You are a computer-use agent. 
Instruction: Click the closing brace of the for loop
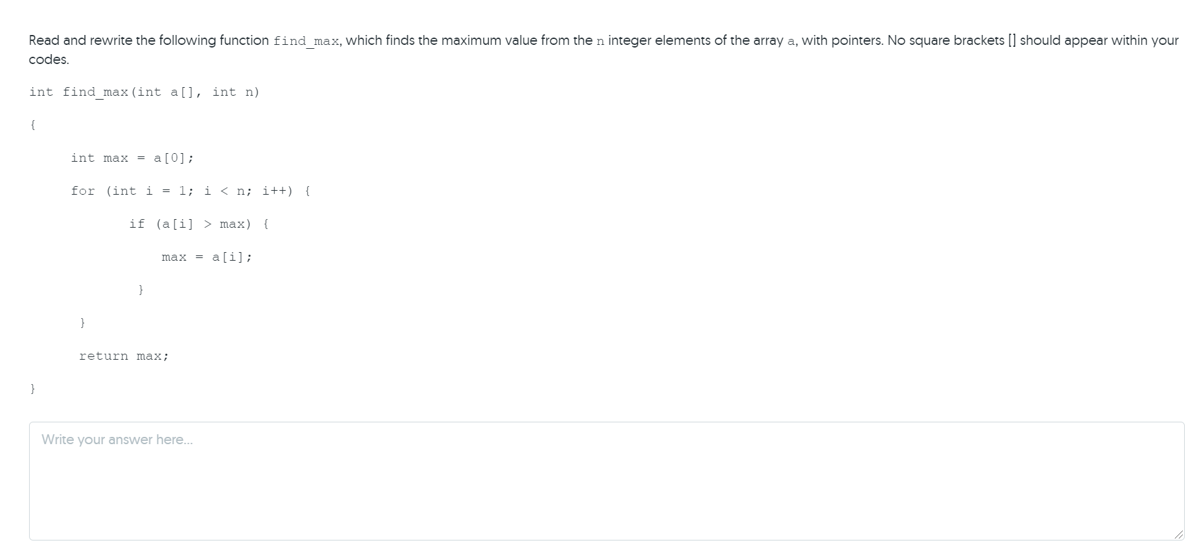point(83,322)
